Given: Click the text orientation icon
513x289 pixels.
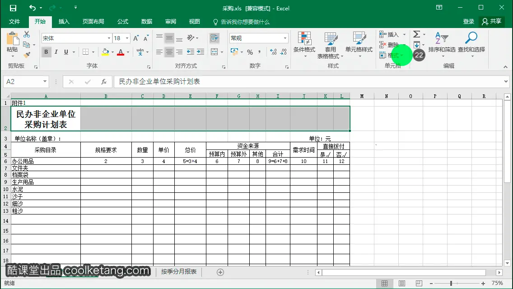Looking at the screenshot, I should 191,38.
